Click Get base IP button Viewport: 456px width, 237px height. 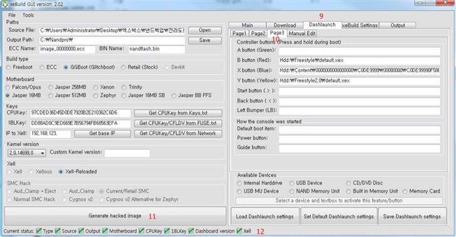click(102, 134)
